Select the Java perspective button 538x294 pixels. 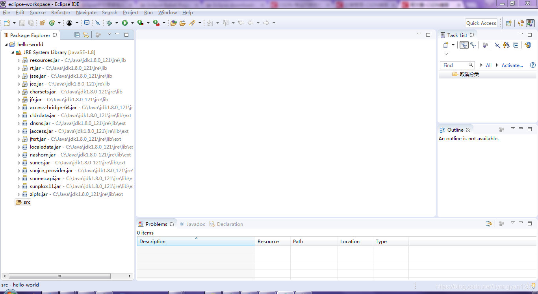coord(531,23)
